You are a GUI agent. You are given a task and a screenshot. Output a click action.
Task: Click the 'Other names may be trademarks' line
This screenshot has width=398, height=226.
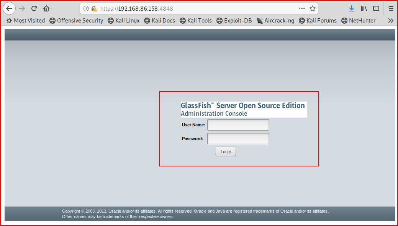tap(118, 216)
